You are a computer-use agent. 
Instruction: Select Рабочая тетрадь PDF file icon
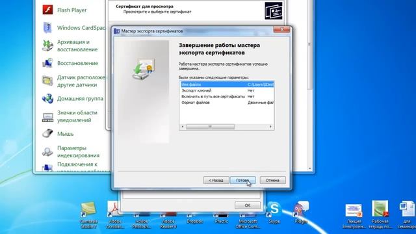pyautogui.click(x=380, y=215)
